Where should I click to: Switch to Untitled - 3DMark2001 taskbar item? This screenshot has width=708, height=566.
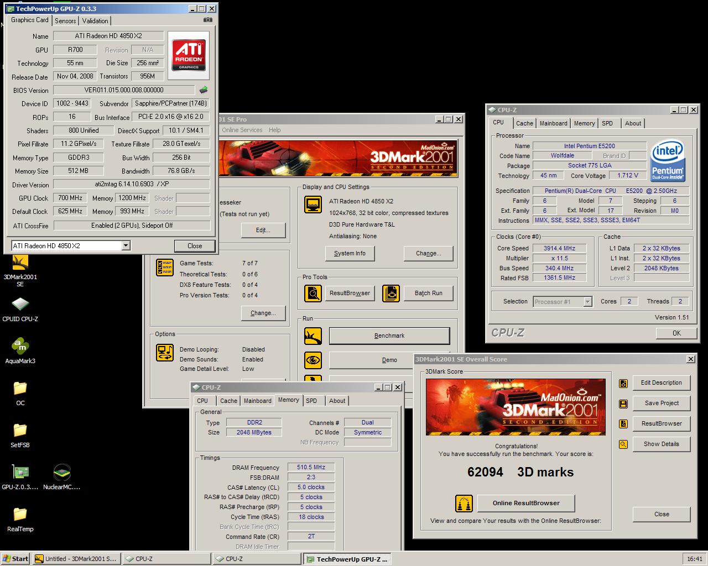pyautogui.click(x=76, y=559)
